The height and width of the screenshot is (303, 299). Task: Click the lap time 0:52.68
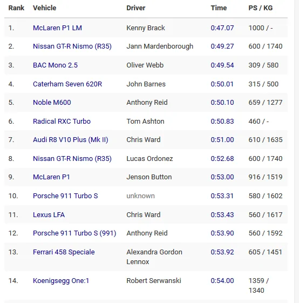pos(222,159)
